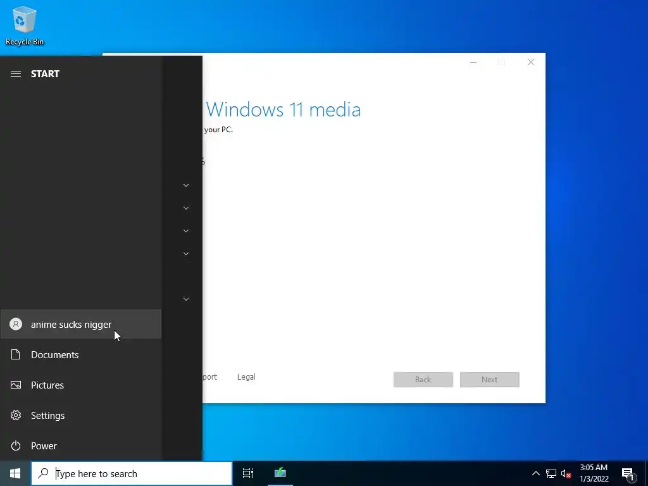Open the Power options in Start
The height and width of the screenshot is (486, 648).
point(80,446)
